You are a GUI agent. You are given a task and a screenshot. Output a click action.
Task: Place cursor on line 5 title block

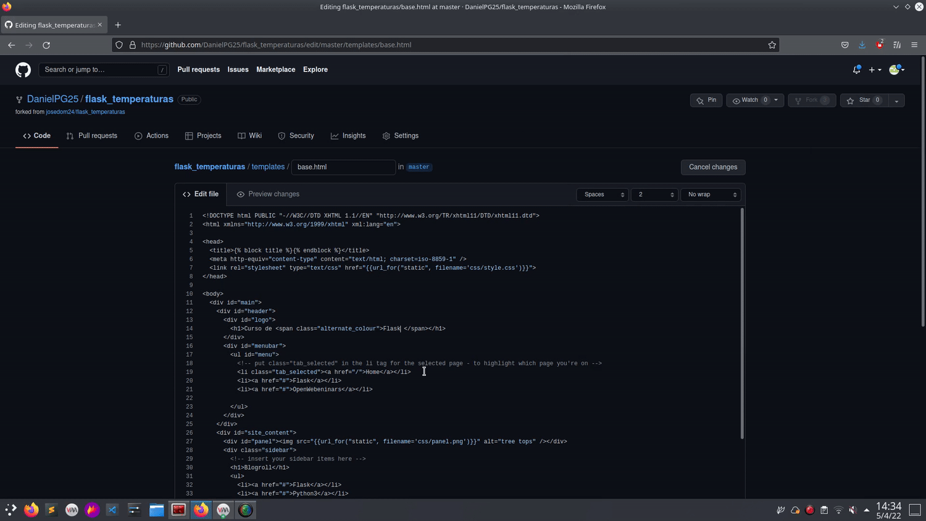pos(289,251)
